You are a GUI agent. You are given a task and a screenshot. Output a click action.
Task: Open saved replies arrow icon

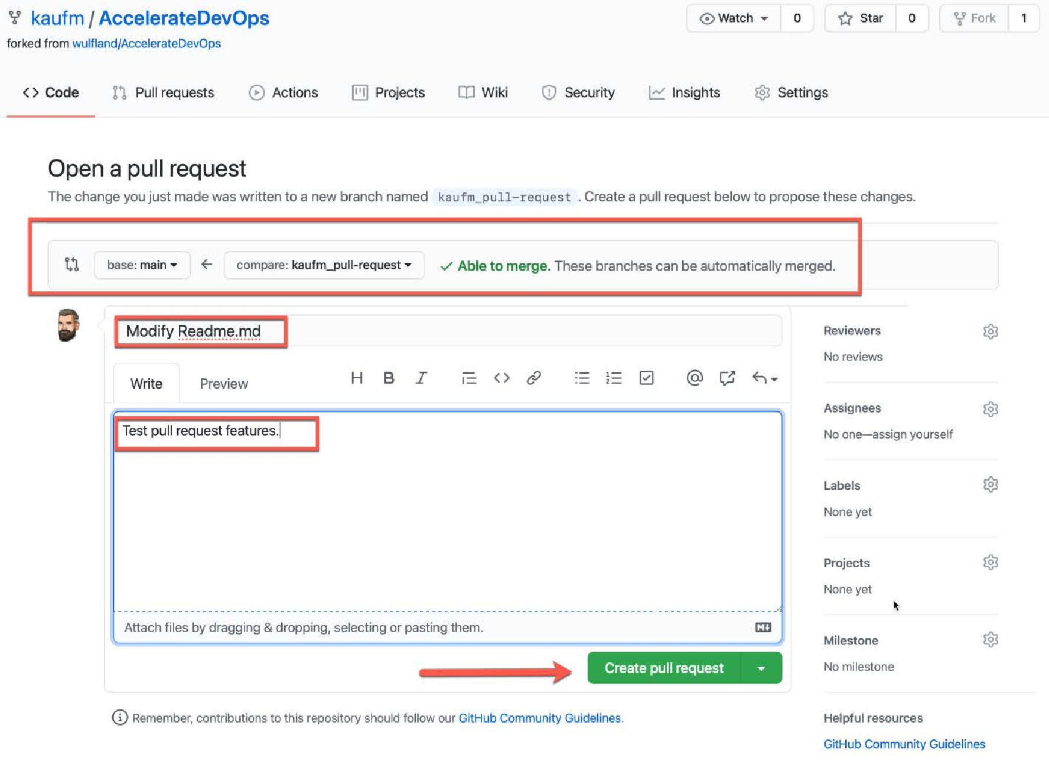tap(764, 378)
